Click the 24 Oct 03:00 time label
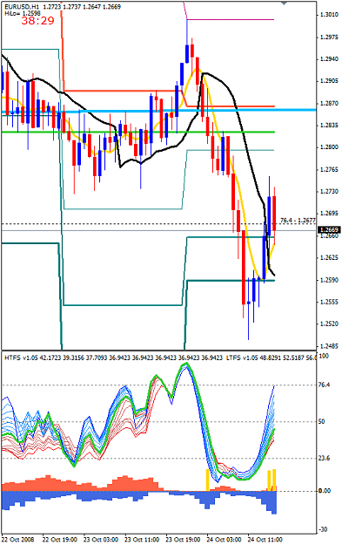 [224, 540]
